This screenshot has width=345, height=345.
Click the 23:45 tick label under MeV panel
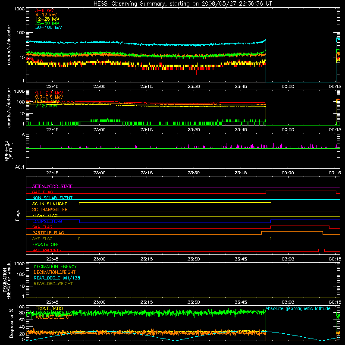pos(241,130)
